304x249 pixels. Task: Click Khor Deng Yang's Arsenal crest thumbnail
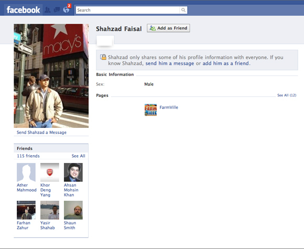click(50, 172)
